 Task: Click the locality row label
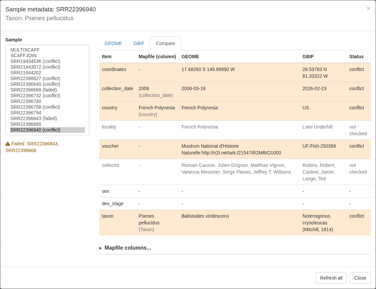109,127
